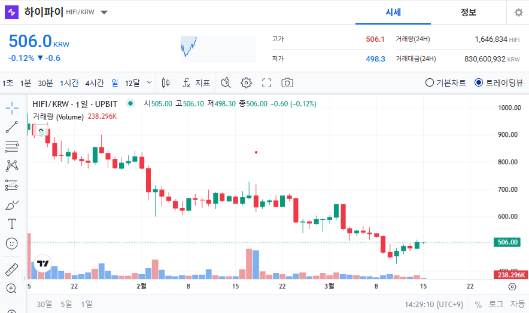Select the 30분 interval
The height and width of the screenshot is (313, 529).
click(45, 83)
